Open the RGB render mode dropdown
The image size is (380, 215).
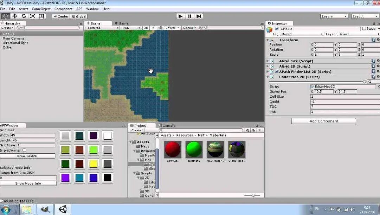pyautogui.click(x=131, y=28)
